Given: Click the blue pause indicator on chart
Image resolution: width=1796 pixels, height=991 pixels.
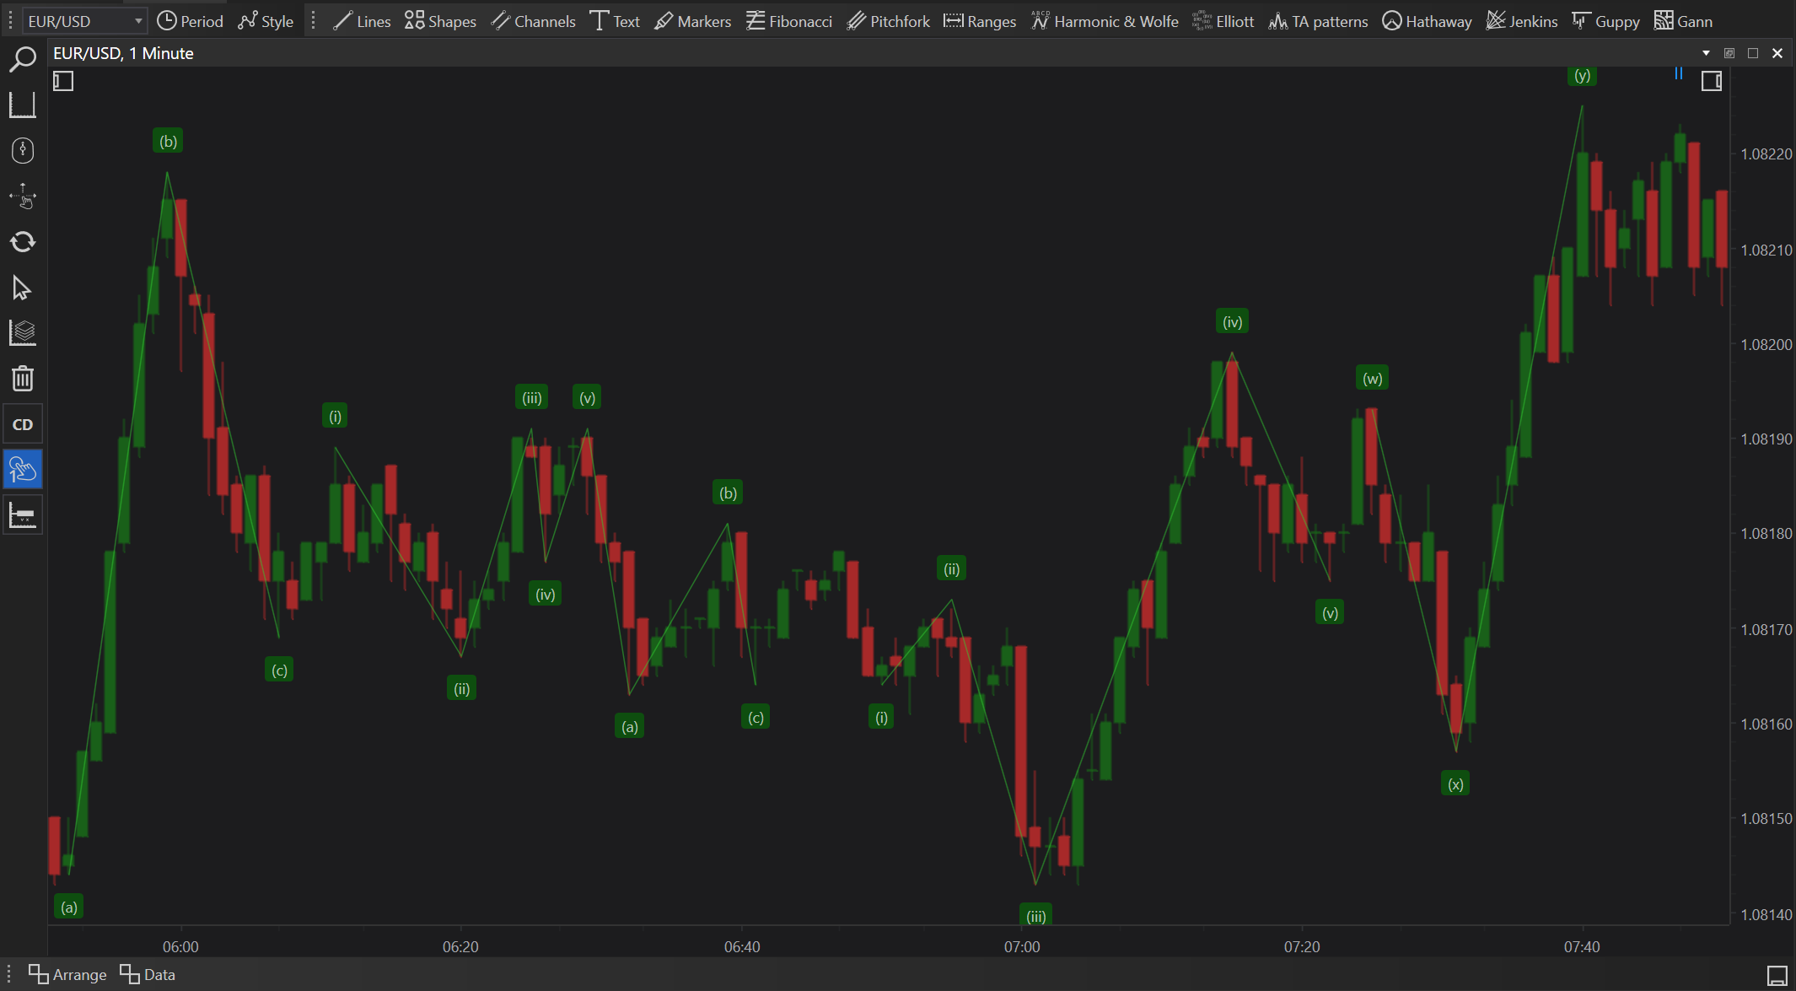Looking at the screenshot, I should click(1679, 74).
